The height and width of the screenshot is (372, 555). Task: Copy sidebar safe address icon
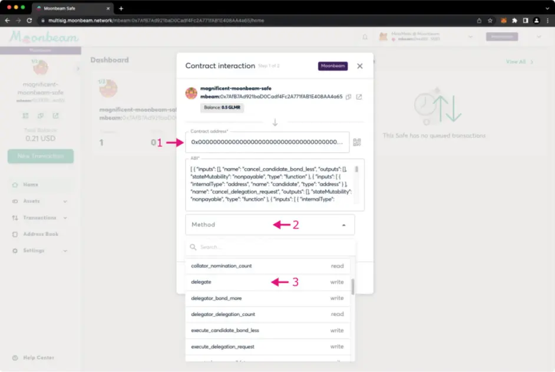pos(40,116)
